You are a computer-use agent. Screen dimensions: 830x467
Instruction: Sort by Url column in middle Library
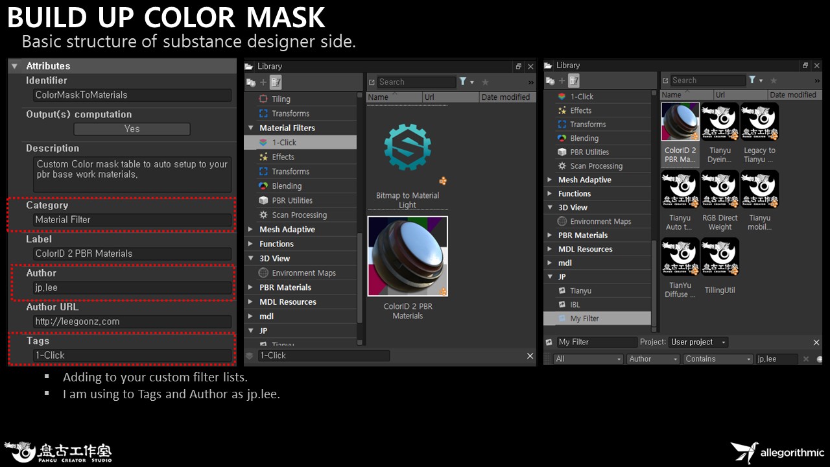451,97
